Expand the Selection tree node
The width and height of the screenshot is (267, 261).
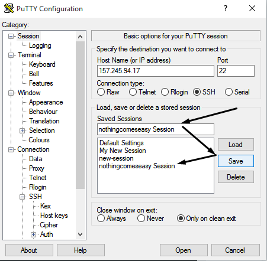pyautogui.click(x=22, y=130)
